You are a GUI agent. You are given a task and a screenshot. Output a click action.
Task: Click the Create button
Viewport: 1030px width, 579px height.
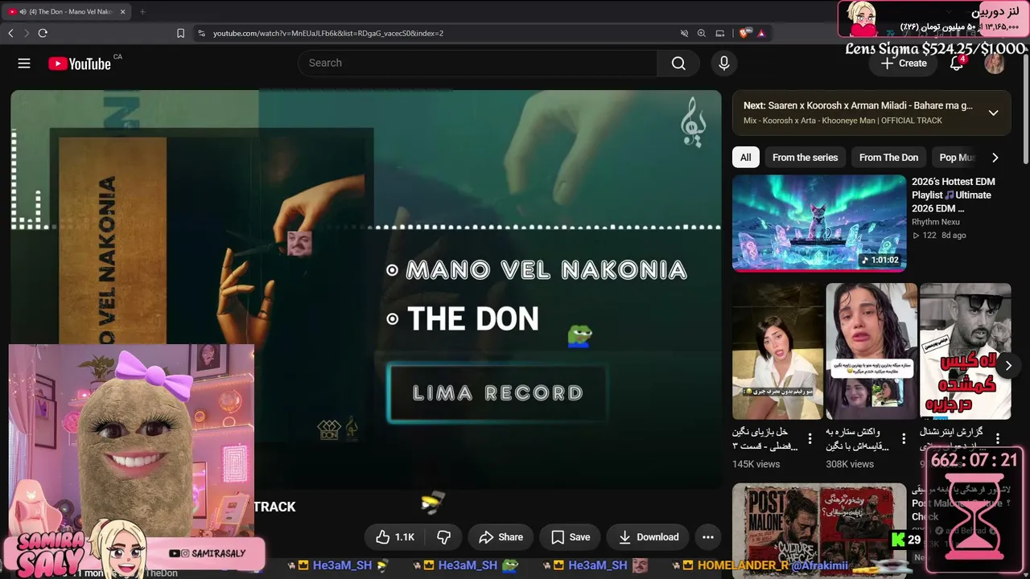click(904, 64)
